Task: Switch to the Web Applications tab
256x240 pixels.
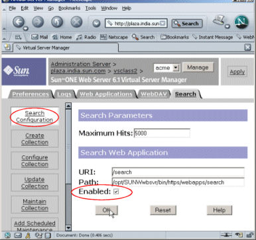Action: click(106, 94)
